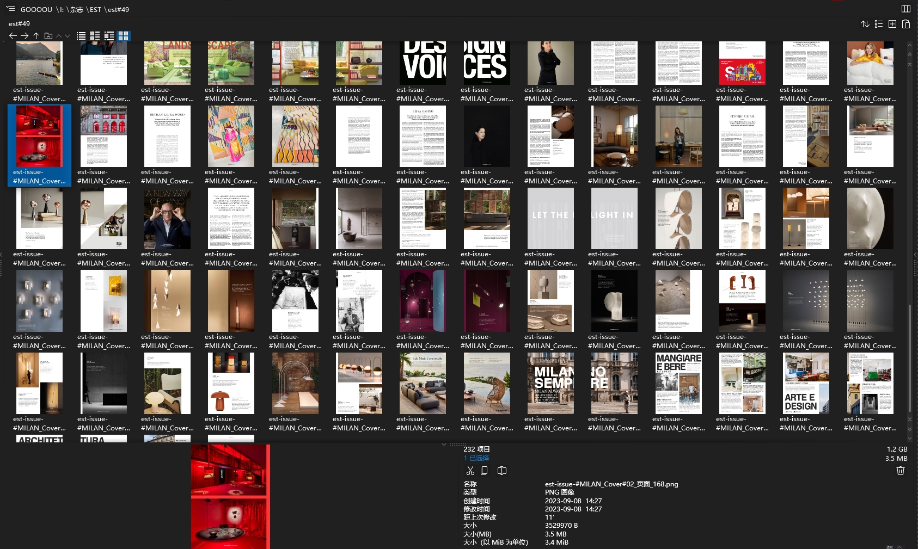The height and width of the screenshot is (549, 918).
Task: Navigate up to the parent folder
Action: coord(36,36)
